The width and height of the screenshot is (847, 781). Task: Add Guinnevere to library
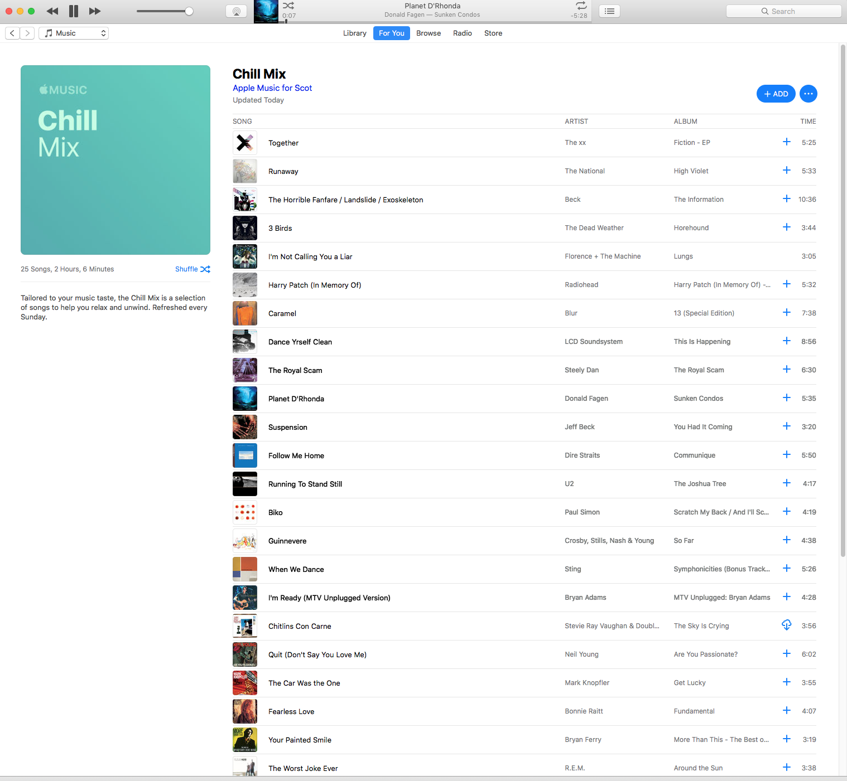tap(787, 540)
